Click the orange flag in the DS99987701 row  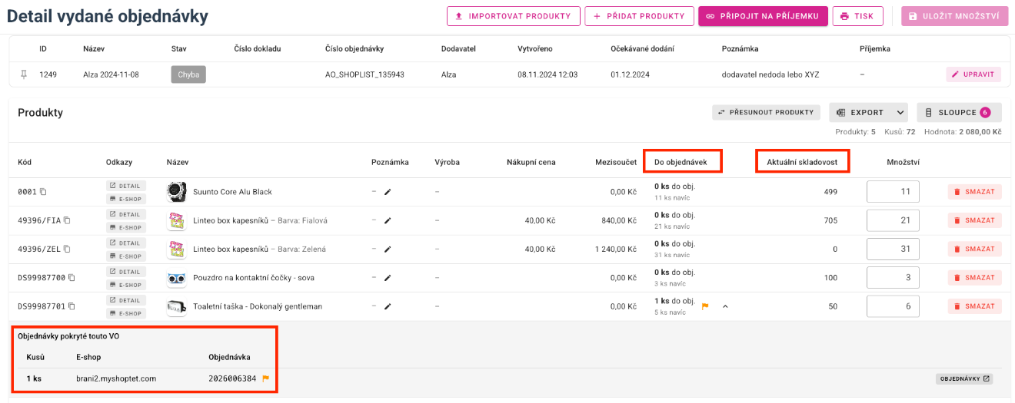click(705, 306)
